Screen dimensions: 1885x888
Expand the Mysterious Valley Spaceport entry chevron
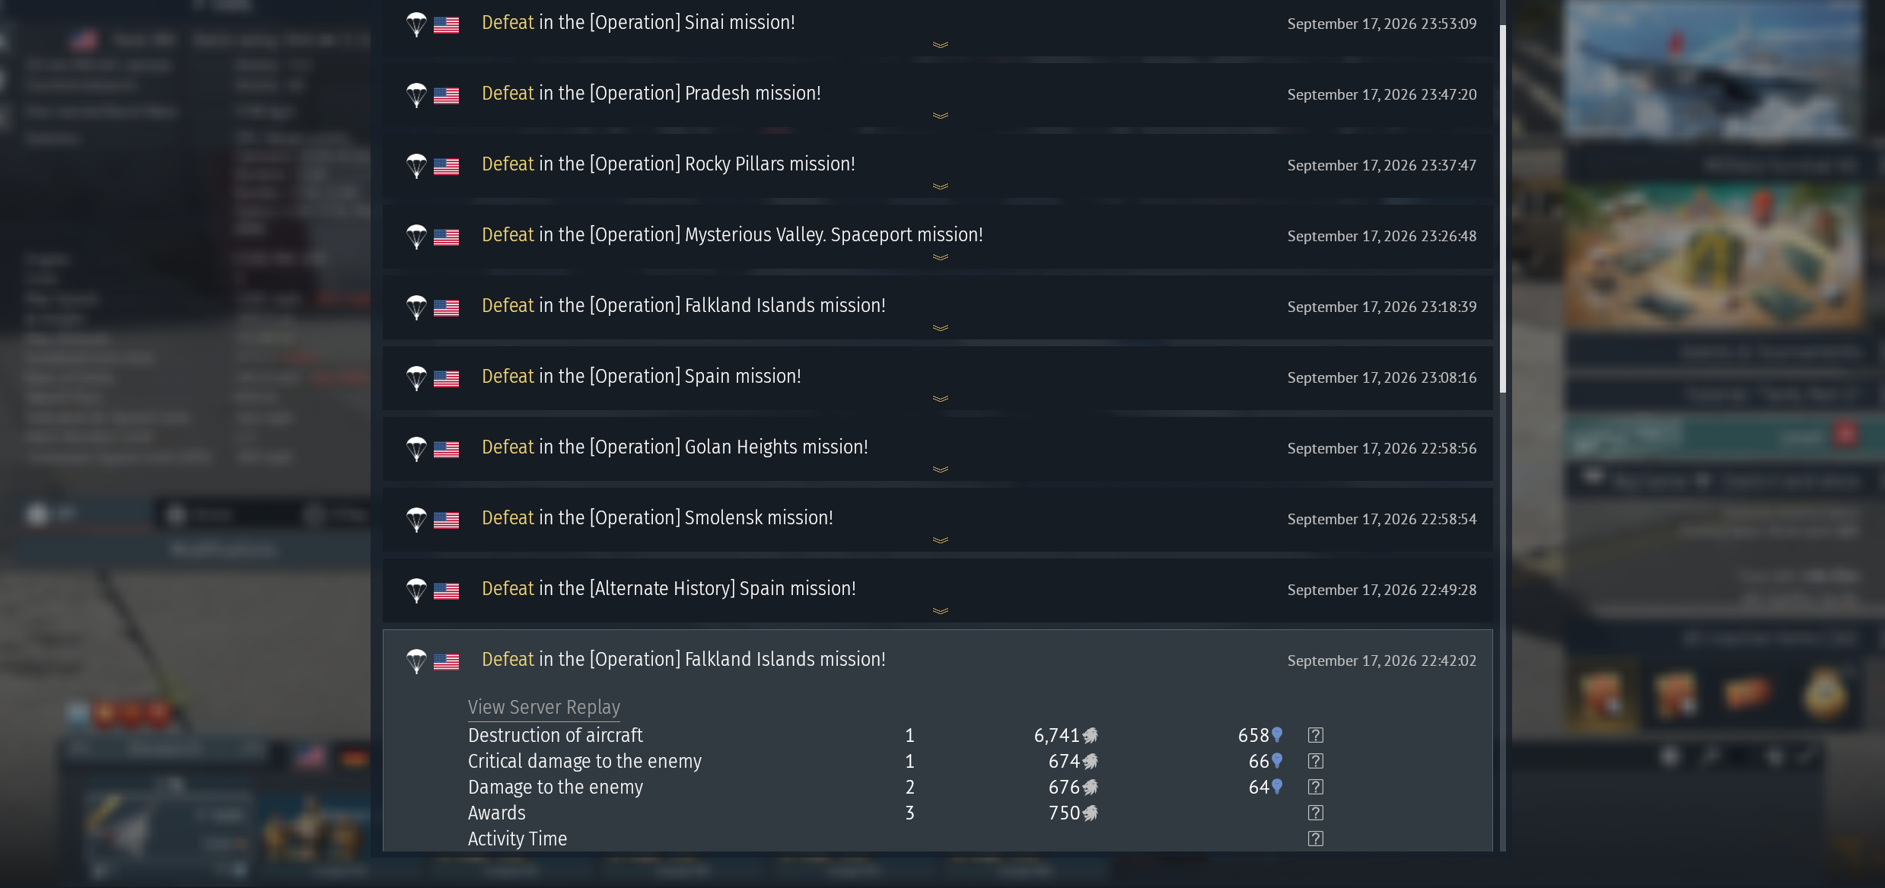(x=941, y=257)
